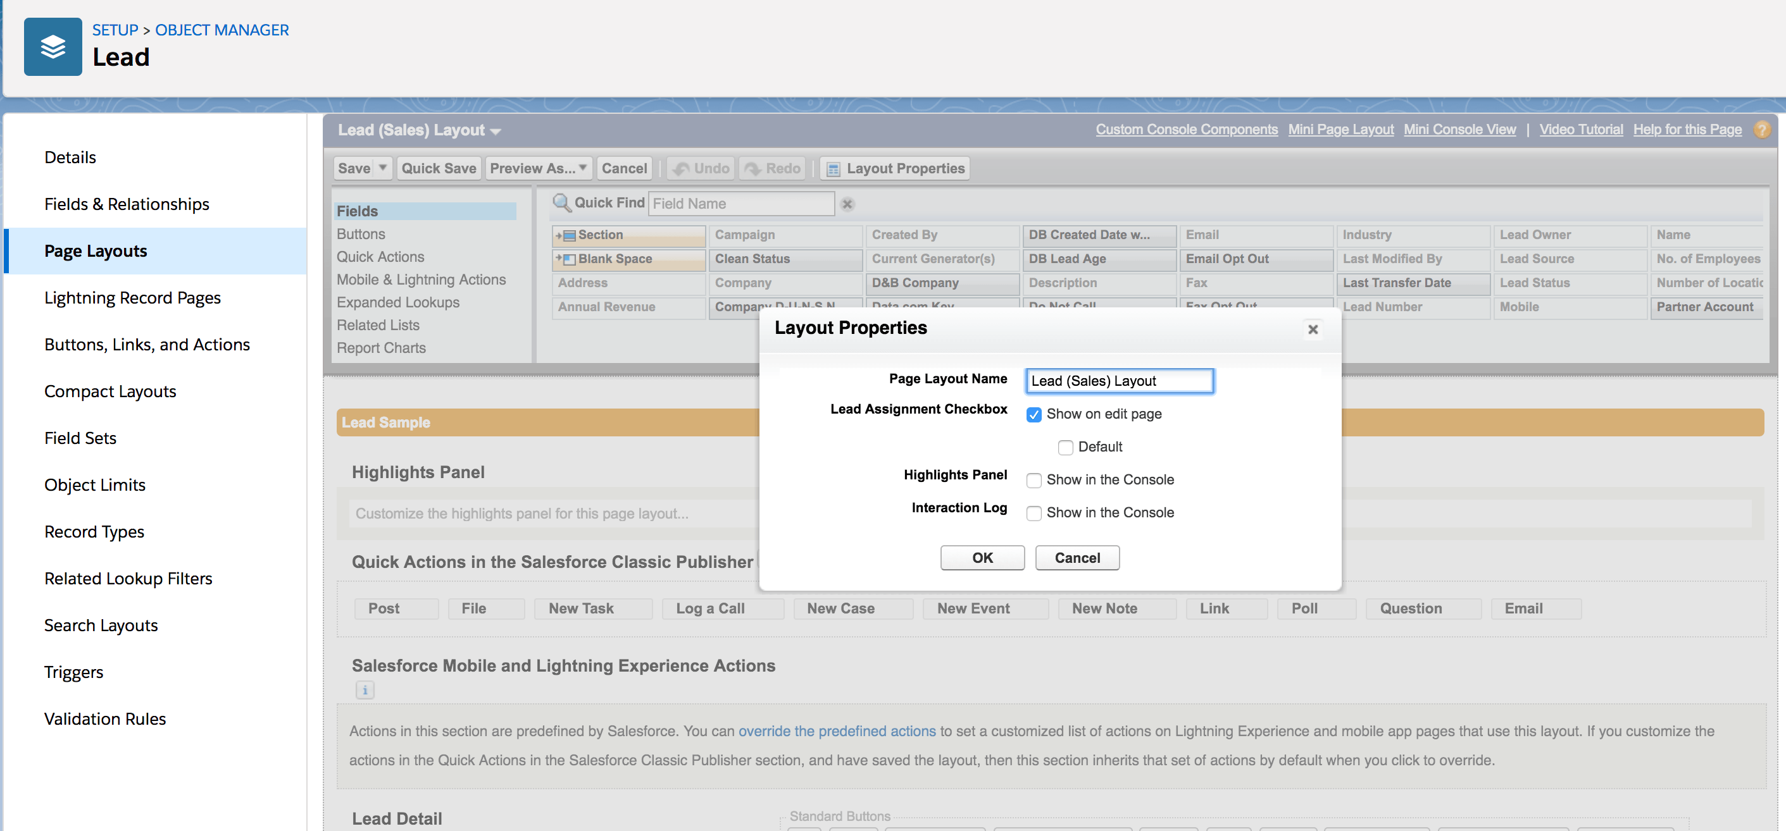
Task: Open Layout Properties from the toolbar icon
Action: pyautogui.click(x=834, y=168)
